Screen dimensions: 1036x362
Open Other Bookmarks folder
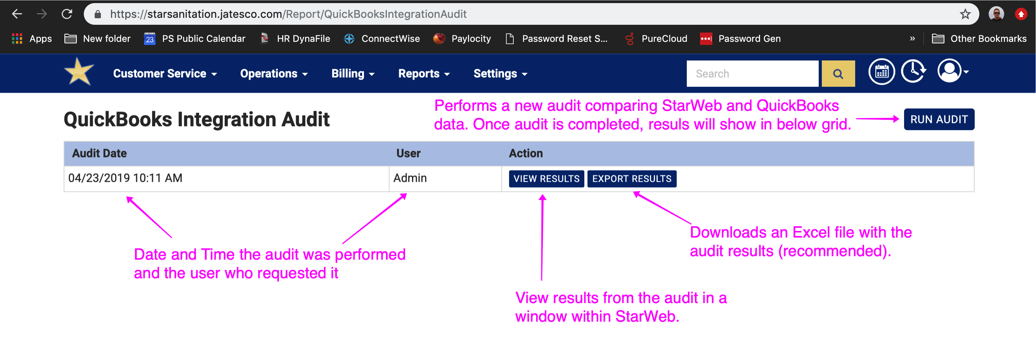pos(979,39)
